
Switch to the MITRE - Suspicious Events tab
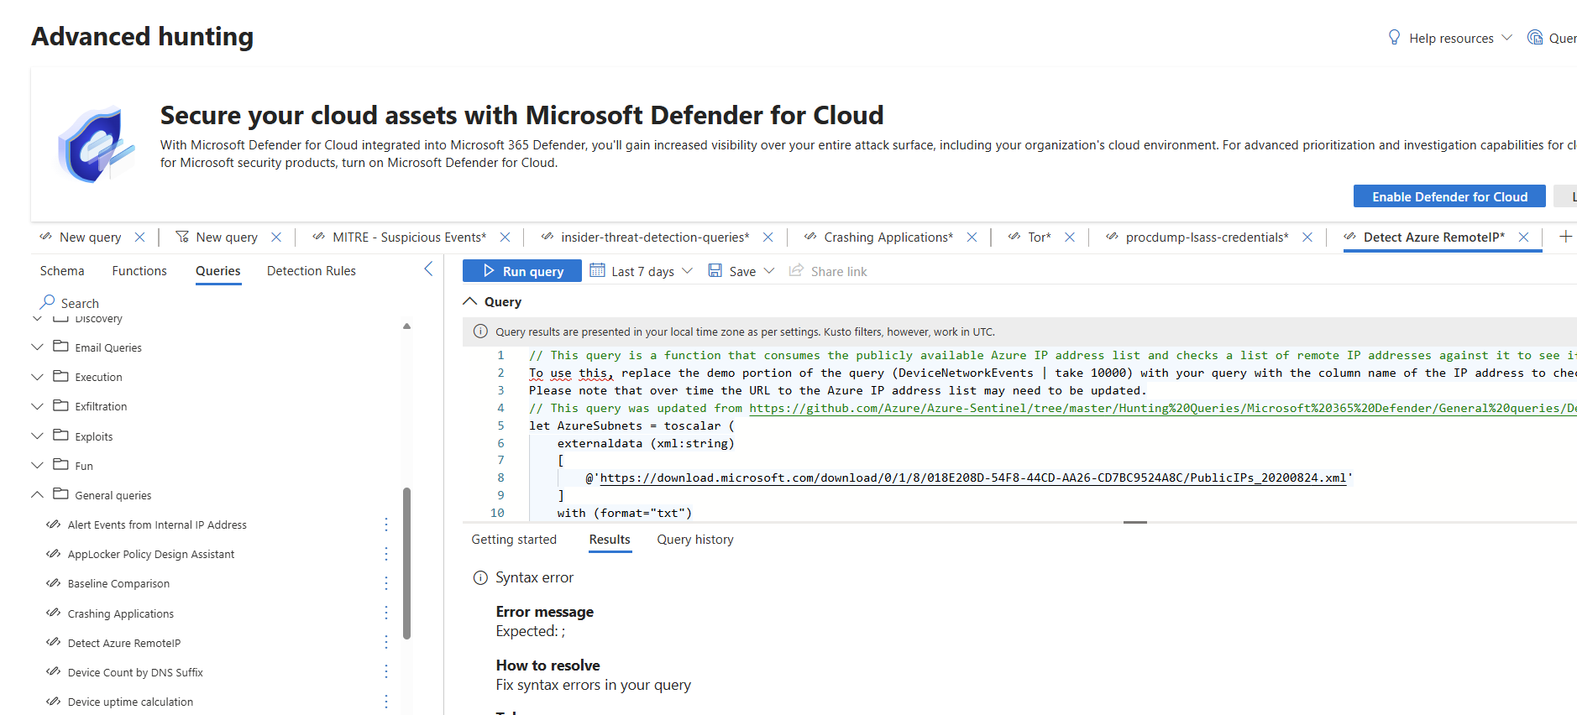tap(409, 237)
